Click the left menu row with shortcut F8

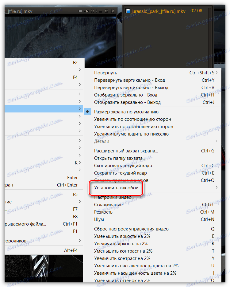[x=44, y=217]
